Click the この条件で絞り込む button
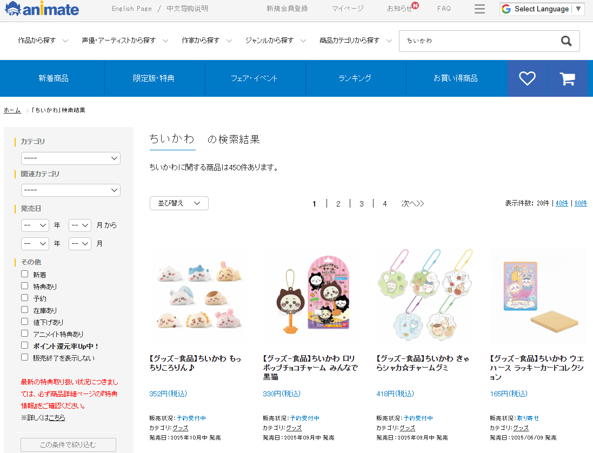Image resolution: width=593 pixels, height=453 pixels. [69, 445]
